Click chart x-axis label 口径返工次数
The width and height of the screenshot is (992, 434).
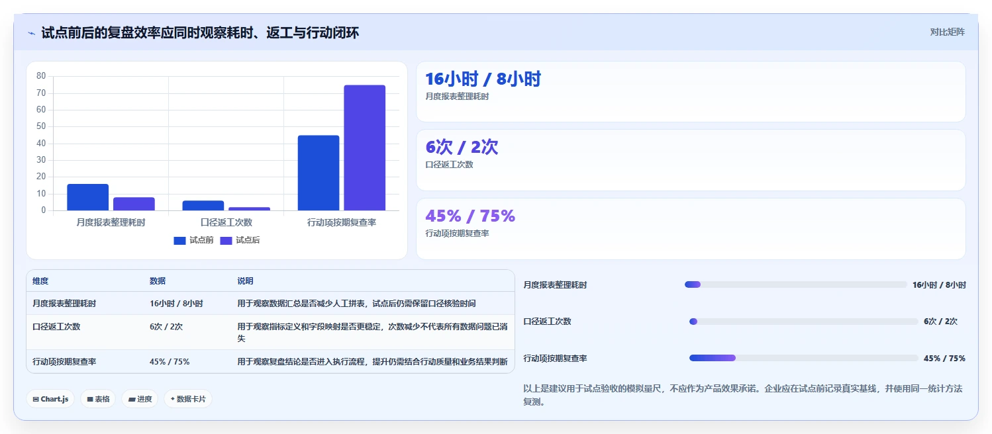click(x=226, y=223)
